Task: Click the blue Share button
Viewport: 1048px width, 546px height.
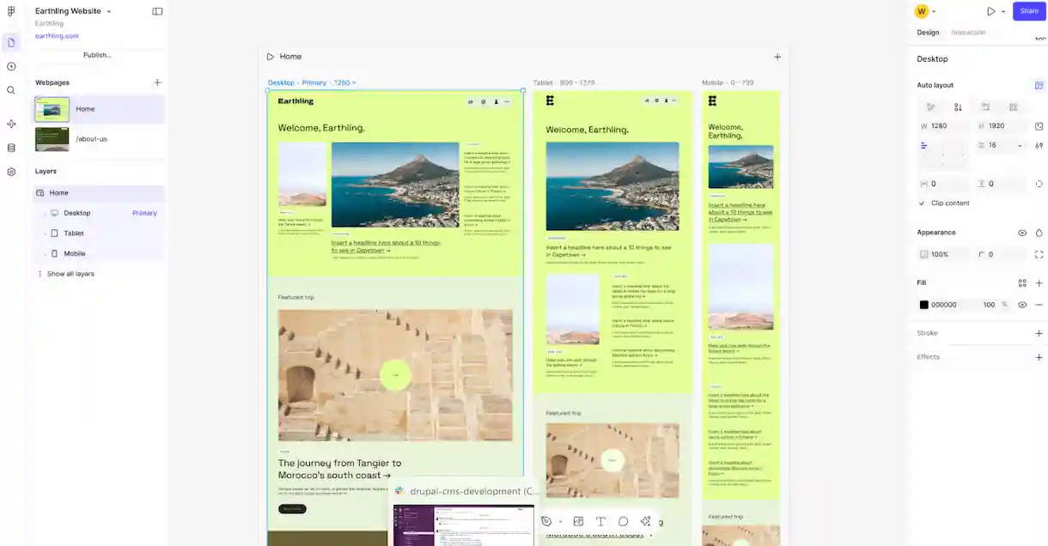Action: 1028,11
